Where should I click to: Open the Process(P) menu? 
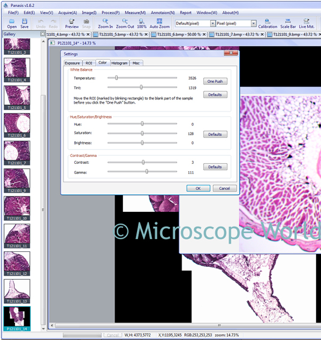[111, 13]
